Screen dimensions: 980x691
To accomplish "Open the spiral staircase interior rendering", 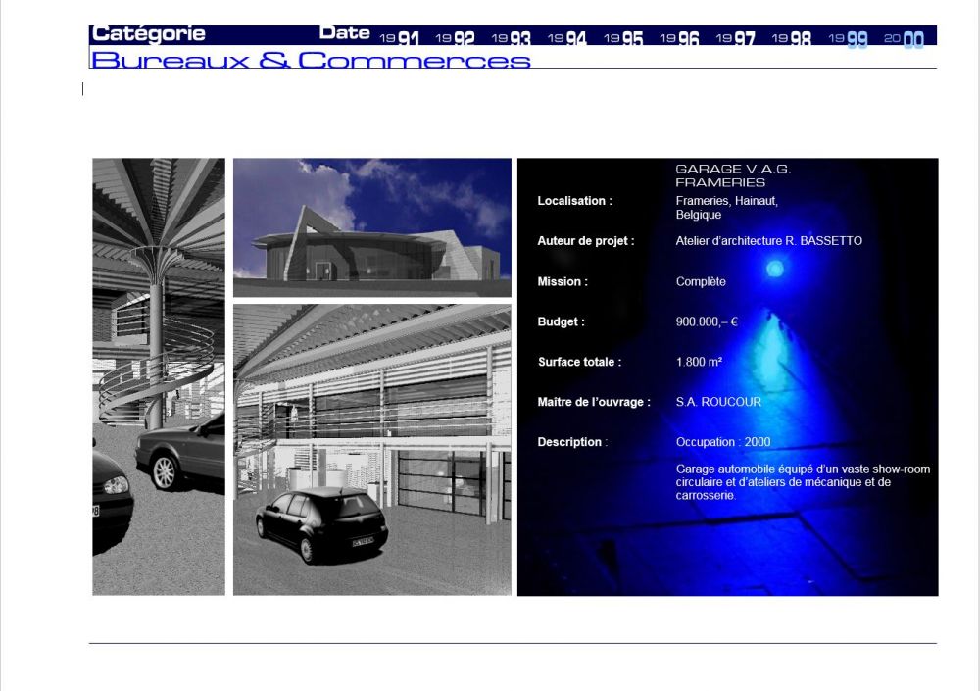I will [159, 376].
